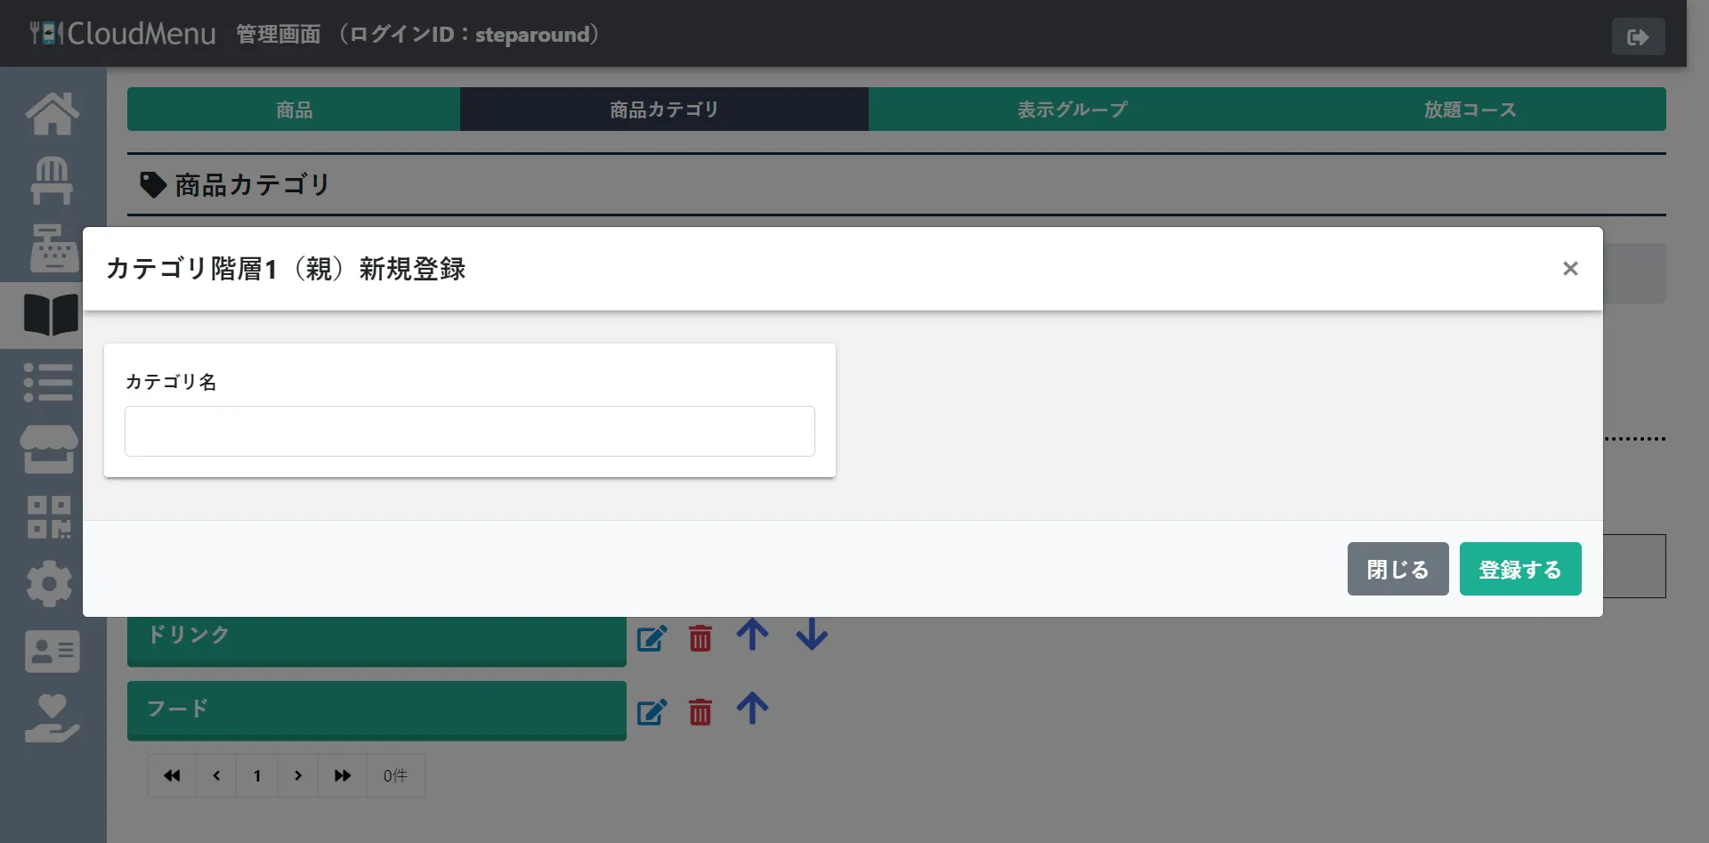This screenshot has width=1709, height=843.
Task: Switch to the 商品カテゴリ tab
Action: pos(664,109)
